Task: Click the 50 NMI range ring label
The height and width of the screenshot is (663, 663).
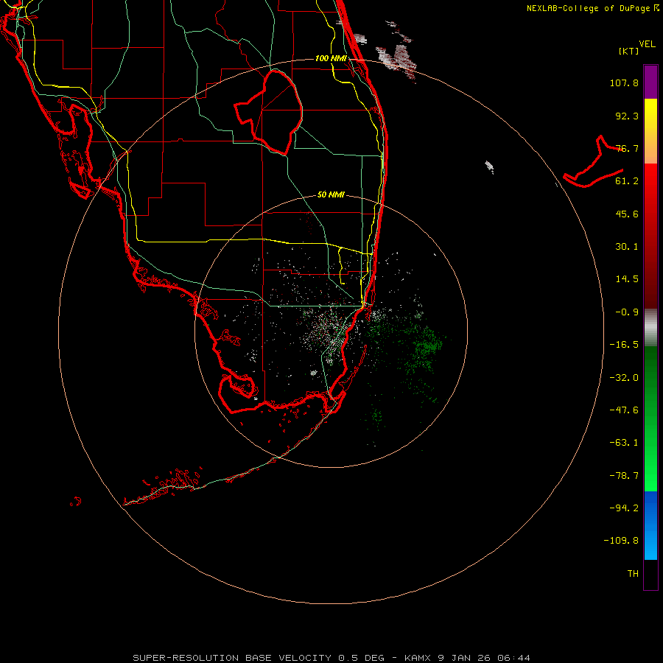Action: [331, 195]
